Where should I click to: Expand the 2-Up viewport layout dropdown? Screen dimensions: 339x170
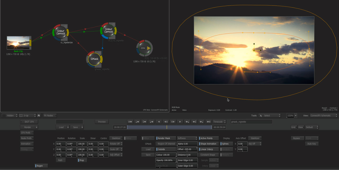(x=27, y=116)
